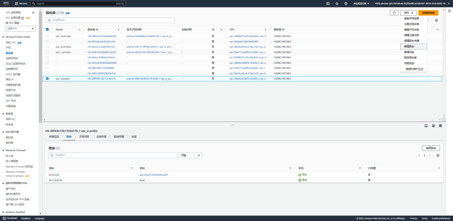
Task: Switch to the 详细信息 tab
Action: coord(54,136)
